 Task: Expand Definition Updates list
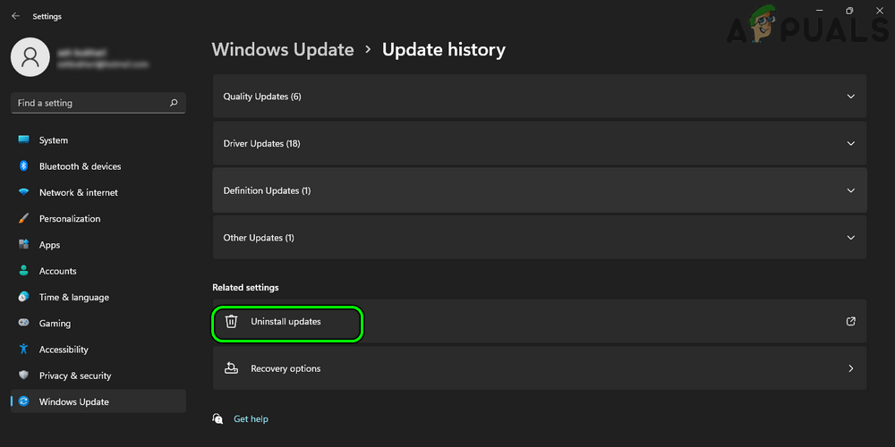point(850,190)
